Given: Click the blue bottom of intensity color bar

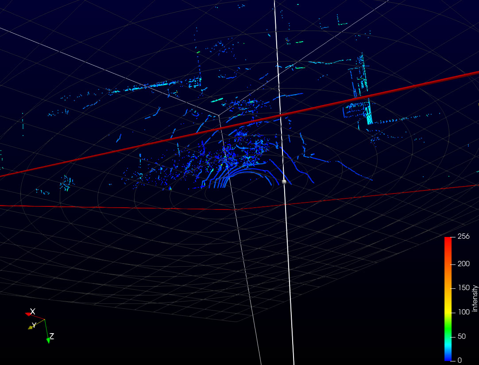Looking at the screenshot, I should click(x=448, y=357).
